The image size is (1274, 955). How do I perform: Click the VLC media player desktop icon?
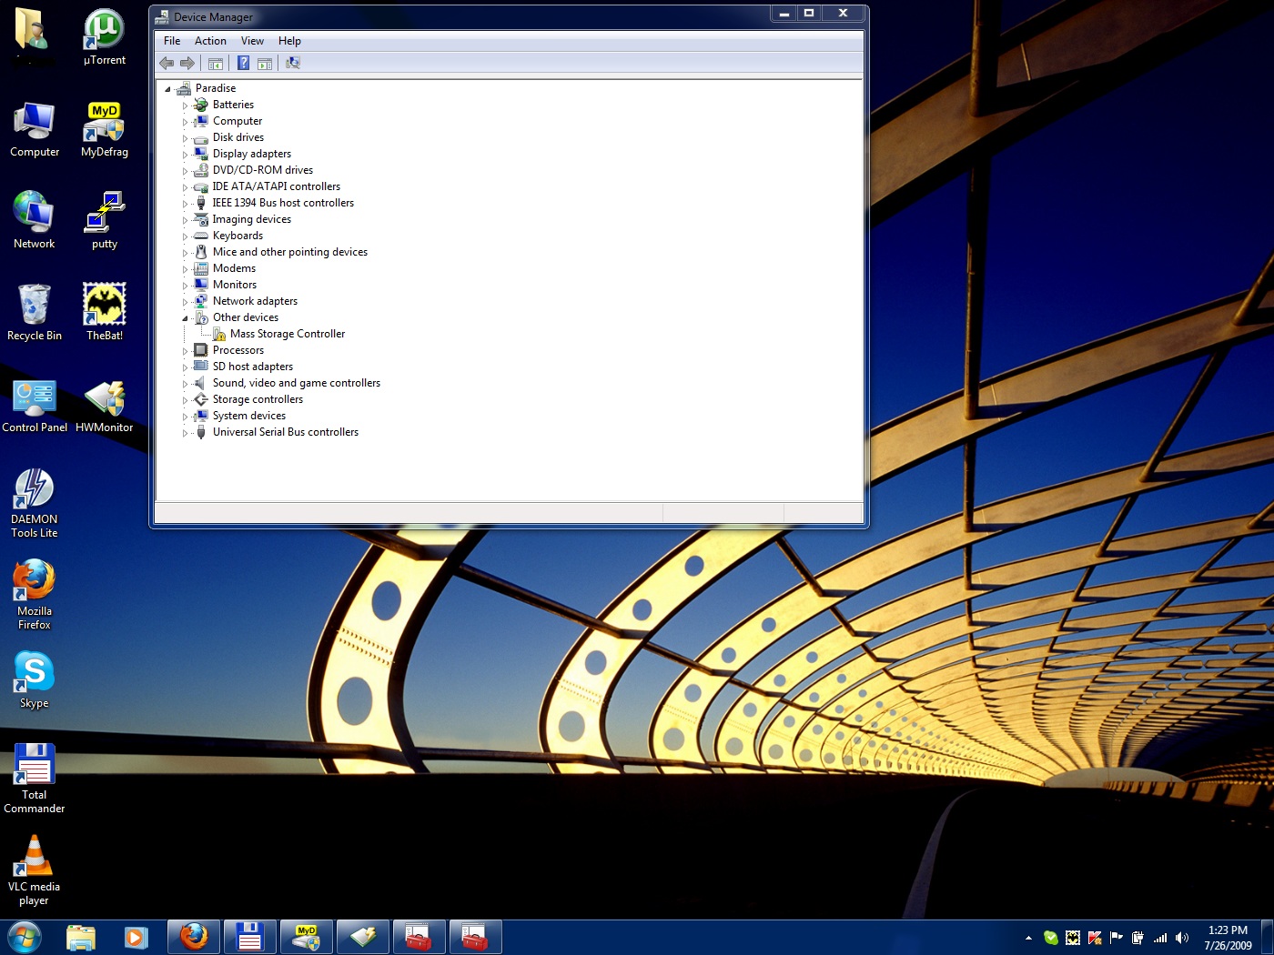pos(35,870)
